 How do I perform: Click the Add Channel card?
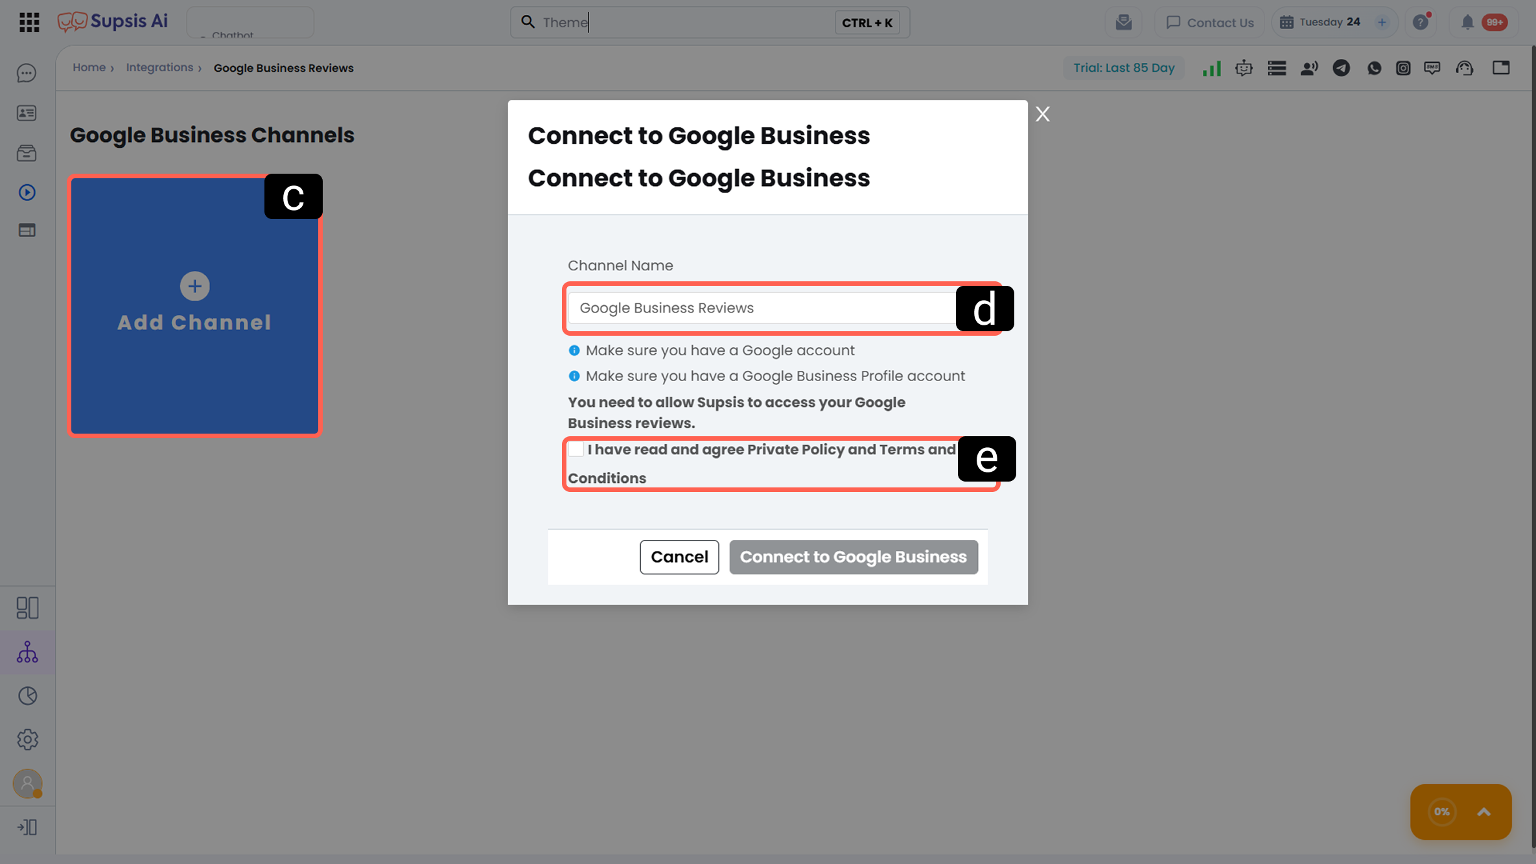194,306
